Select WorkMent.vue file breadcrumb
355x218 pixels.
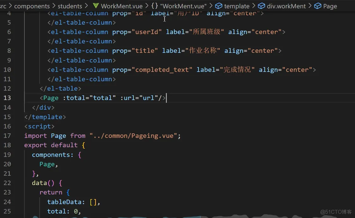tap(121, 6)
